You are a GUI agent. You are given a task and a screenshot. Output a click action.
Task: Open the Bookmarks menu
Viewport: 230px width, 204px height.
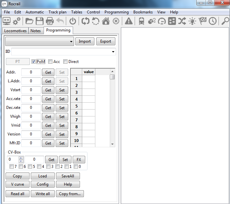[143, 12]
